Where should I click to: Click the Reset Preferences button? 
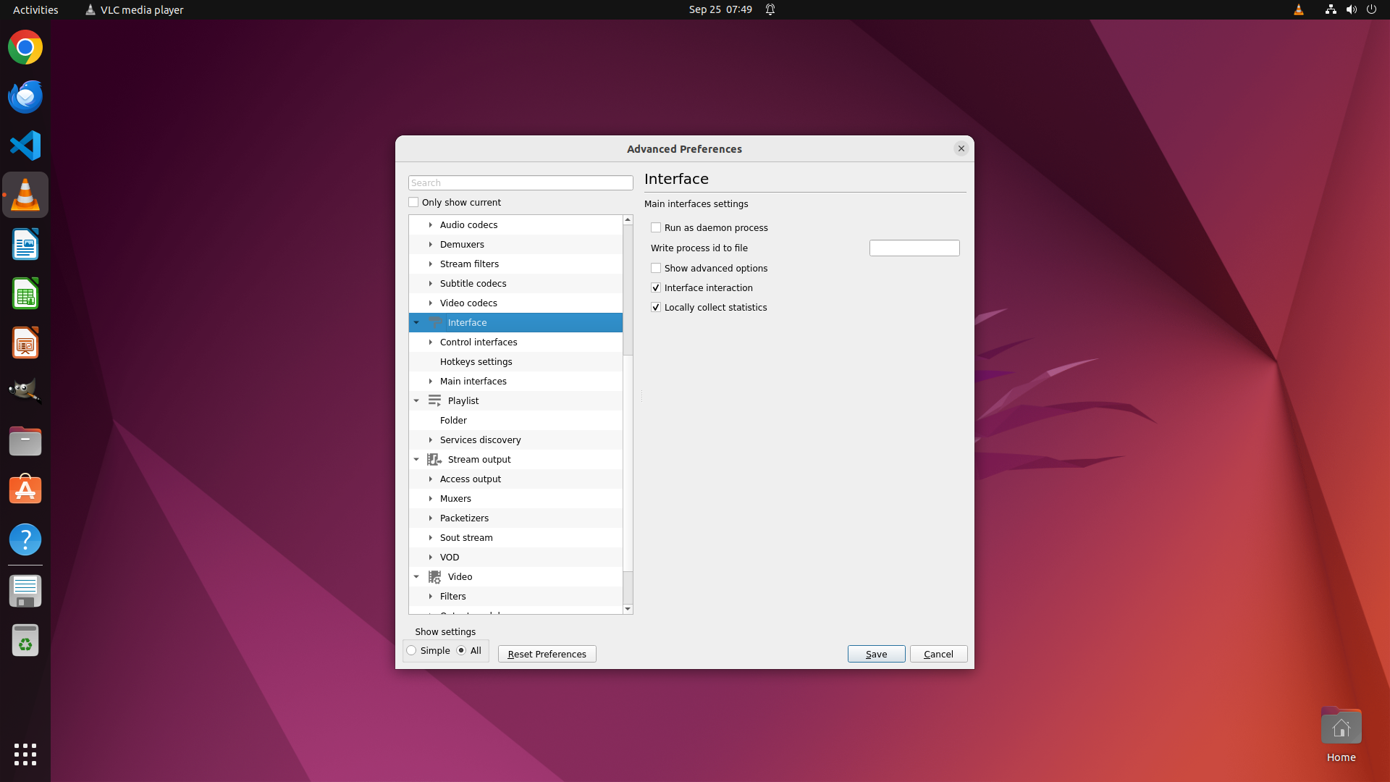547,654
